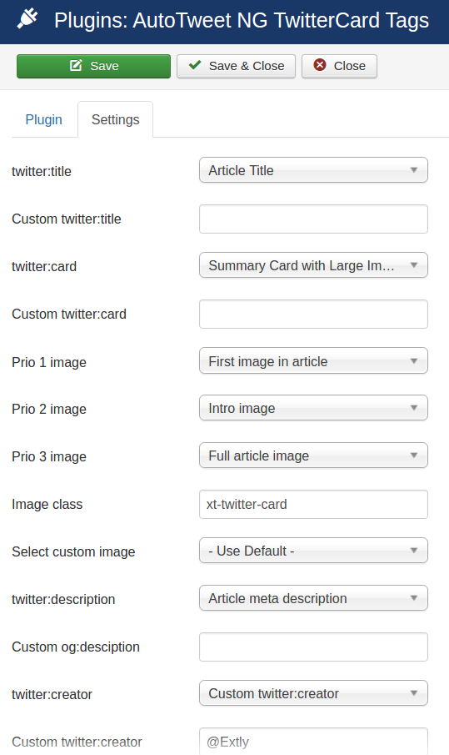This screenshot has width=449, height=755.
Task: Expand Prio 3 image dropdown
Action: tap(313, 456)
